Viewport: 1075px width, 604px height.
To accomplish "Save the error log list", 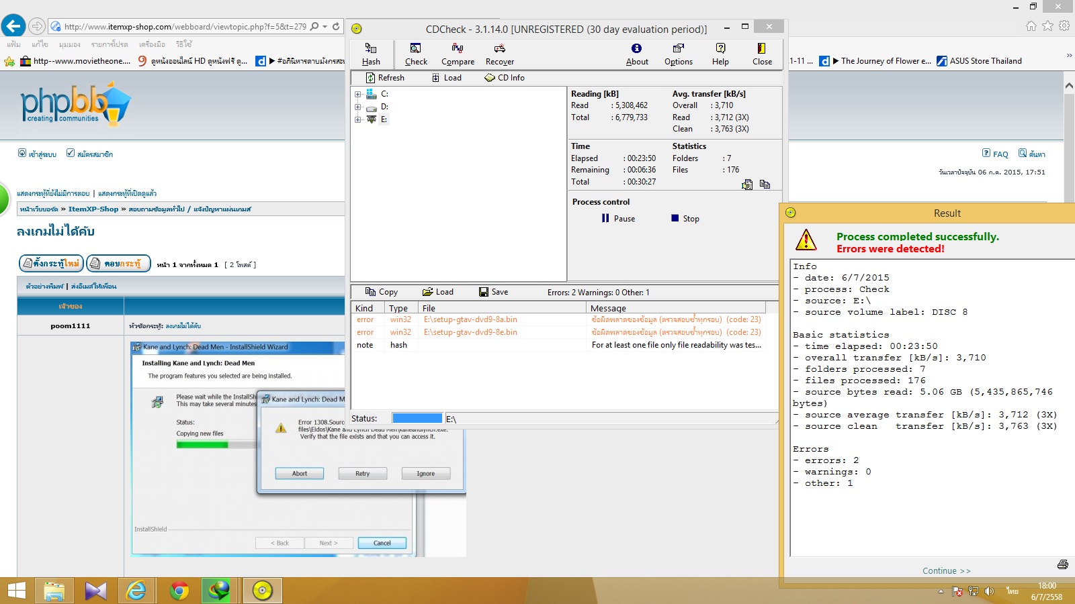I will pos(494,292).
